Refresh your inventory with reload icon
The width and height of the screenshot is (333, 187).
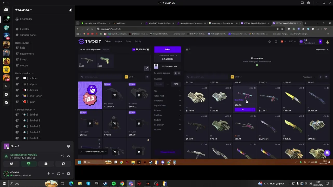[x=147, y=77]
